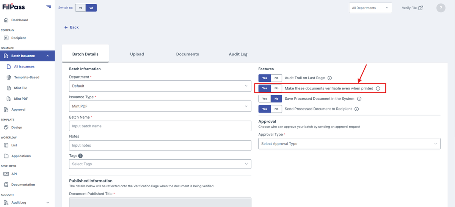Click the Mint PDF icon
The width and height of the screenshot is (455, 207).
tap(9, 99)
